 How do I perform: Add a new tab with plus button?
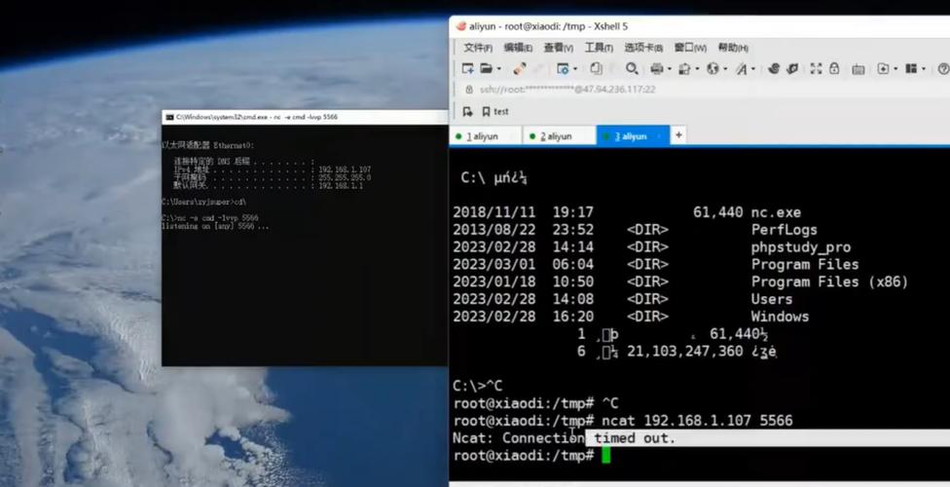[679, 135]
